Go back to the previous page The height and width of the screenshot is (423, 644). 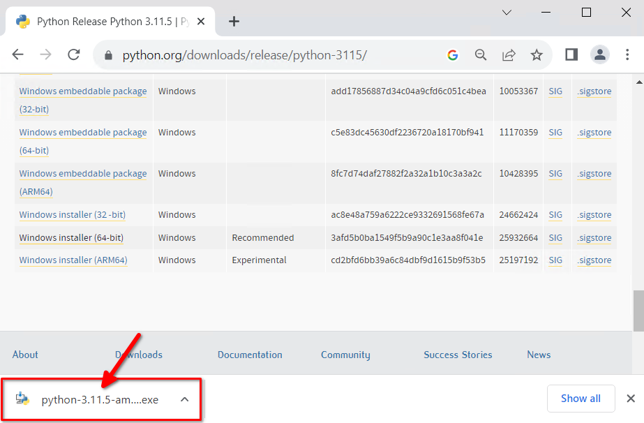(18, 54)
